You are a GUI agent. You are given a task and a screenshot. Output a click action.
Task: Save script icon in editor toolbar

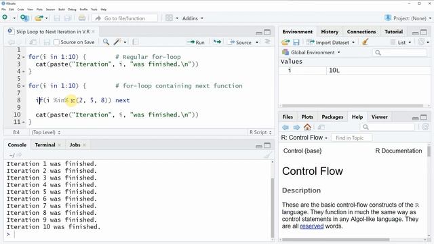coord(47,42)
